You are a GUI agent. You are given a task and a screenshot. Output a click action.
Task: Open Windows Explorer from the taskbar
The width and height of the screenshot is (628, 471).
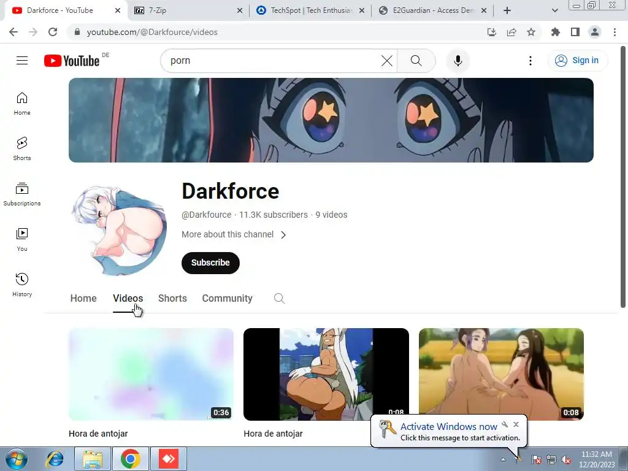93,459
